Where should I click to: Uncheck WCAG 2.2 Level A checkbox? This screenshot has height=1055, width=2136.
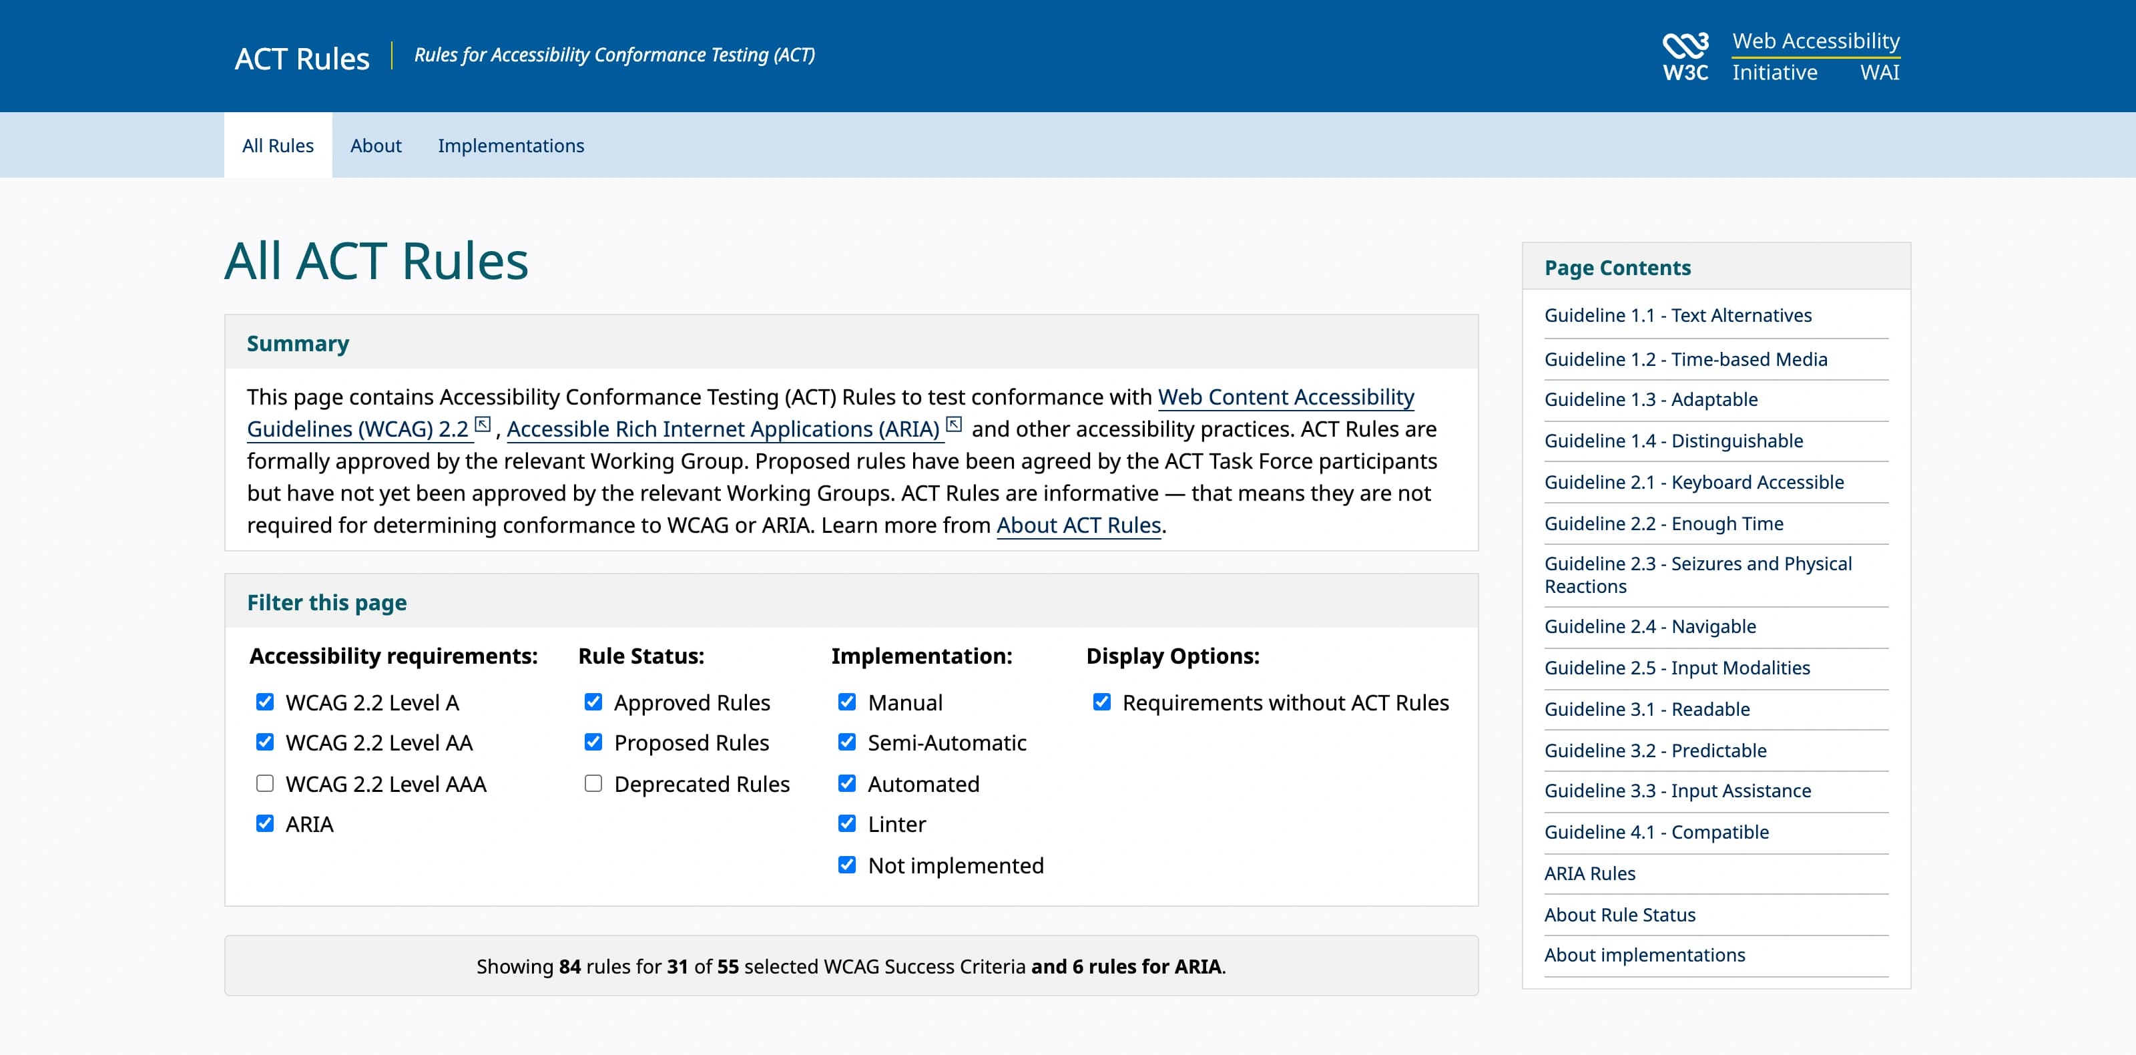pyautogui.click(x=264, y=702)
